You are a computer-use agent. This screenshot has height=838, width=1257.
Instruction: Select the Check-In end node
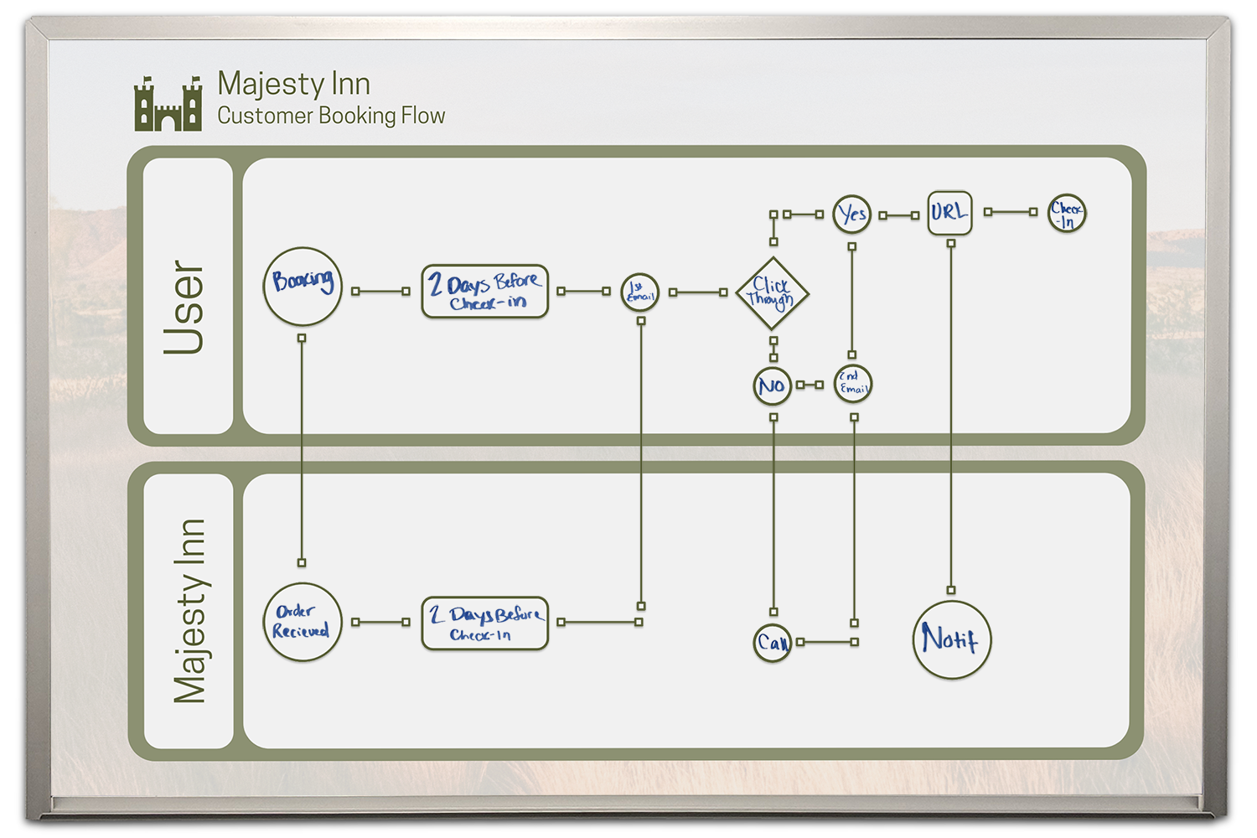(1068, 214)
